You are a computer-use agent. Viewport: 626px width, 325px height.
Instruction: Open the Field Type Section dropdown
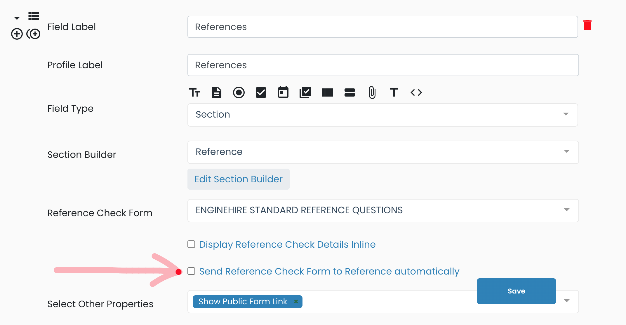pos(382,115)
